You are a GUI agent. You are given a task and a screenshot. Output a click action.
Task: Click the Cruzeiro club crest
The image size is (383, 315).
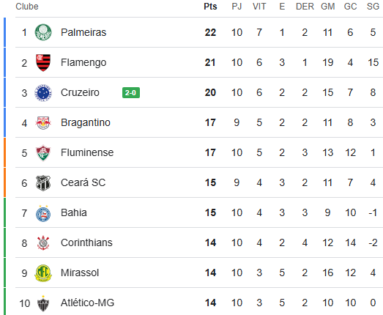tap(43, 93)
